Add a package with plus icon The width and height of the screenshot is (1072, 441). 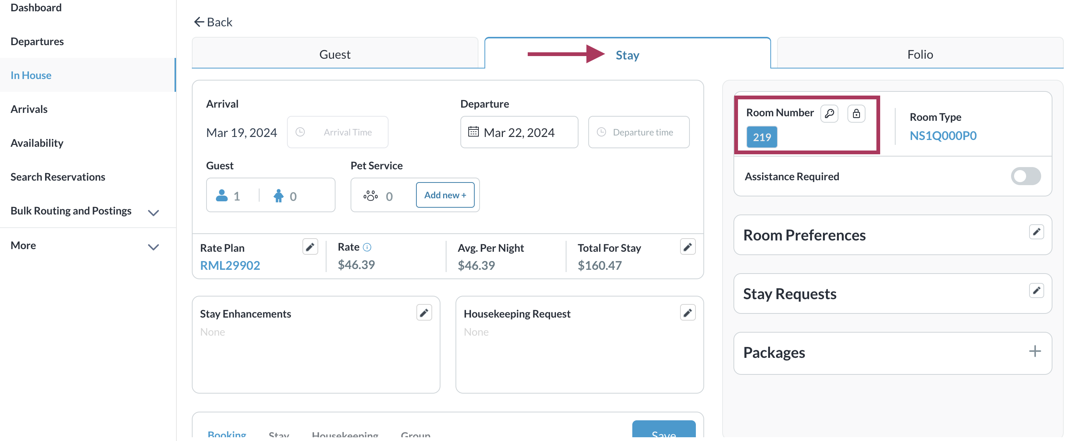click(1034, 351)
